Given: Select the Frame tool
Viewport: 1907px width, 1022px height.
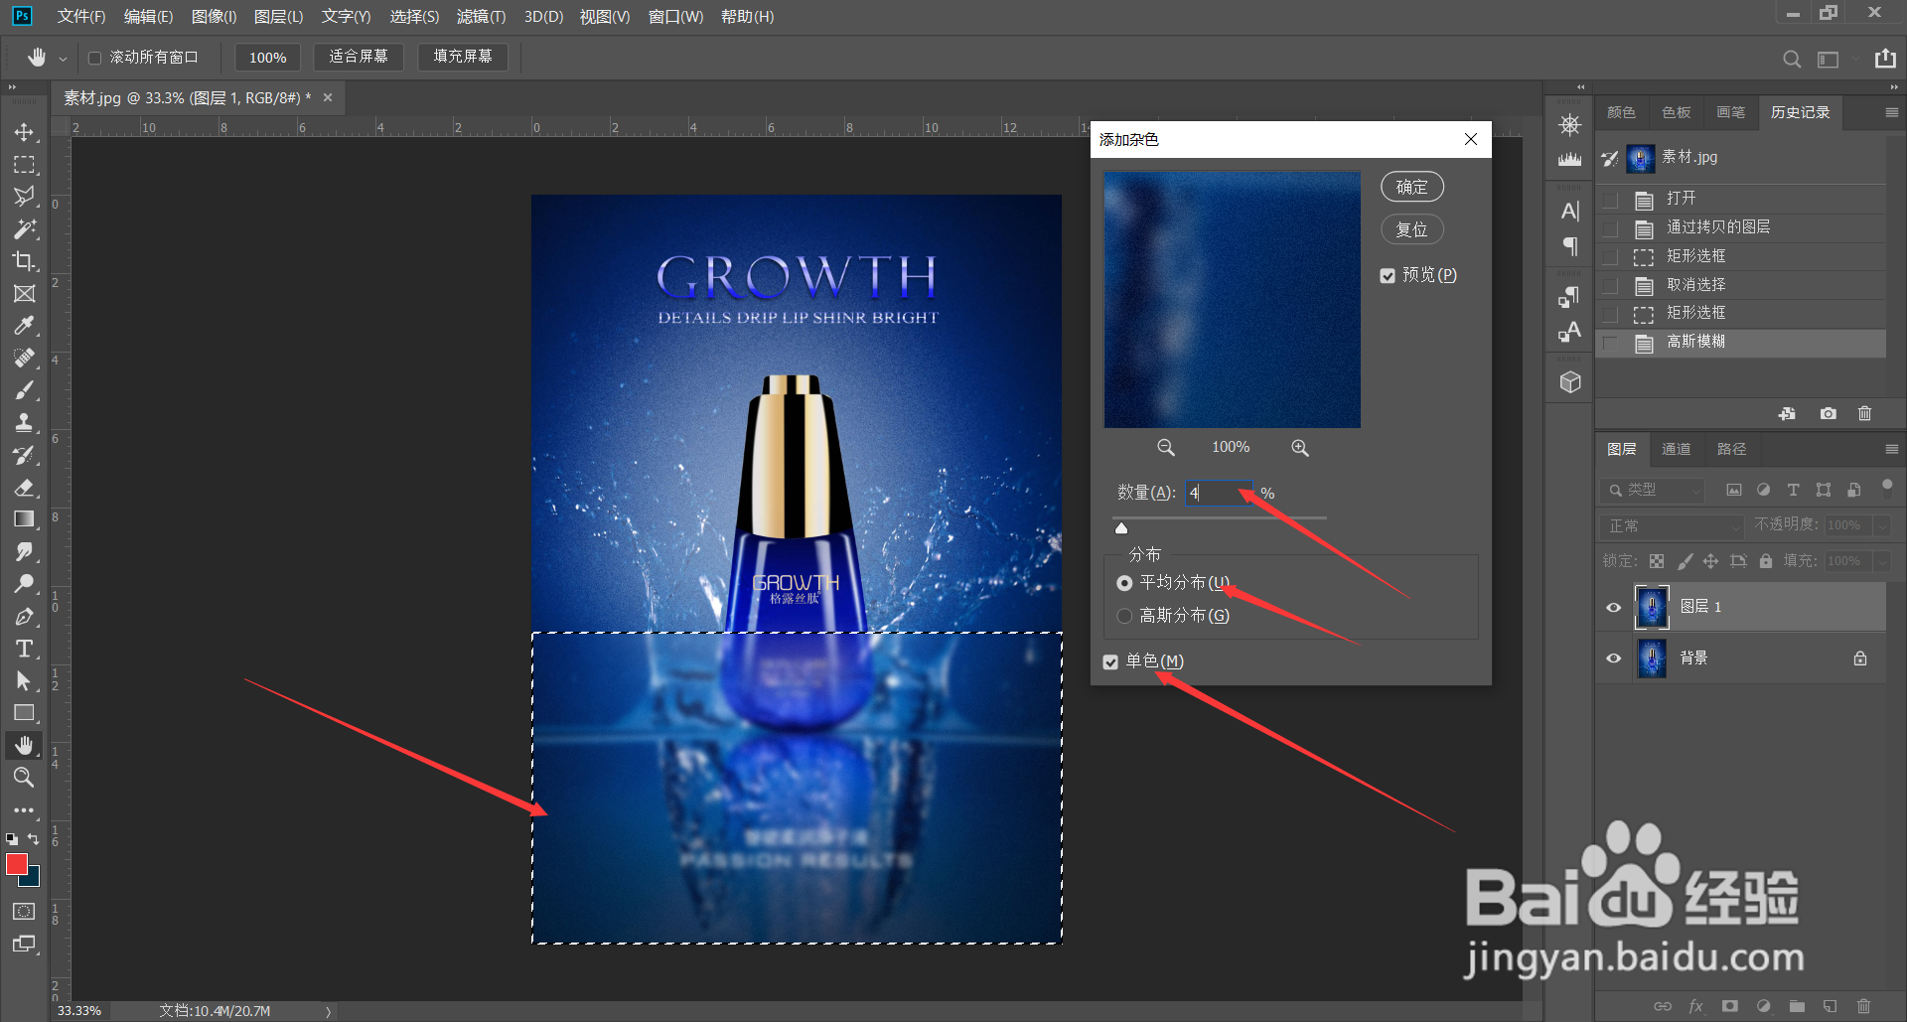Looking at the screenshot, I should point(24,294).
